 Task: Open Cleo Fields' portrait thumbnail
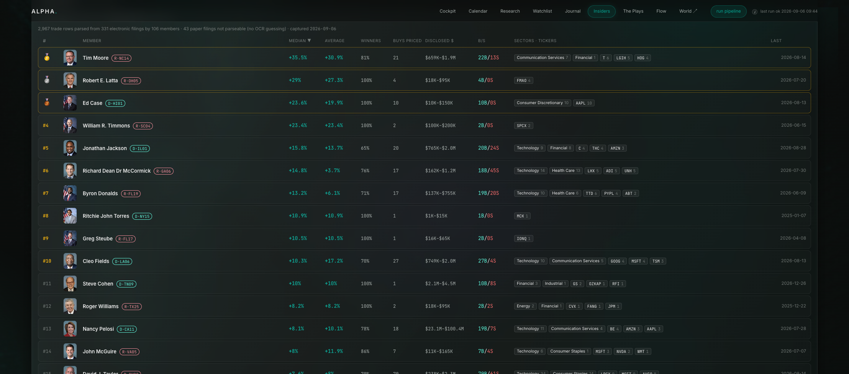click(70, 261)
